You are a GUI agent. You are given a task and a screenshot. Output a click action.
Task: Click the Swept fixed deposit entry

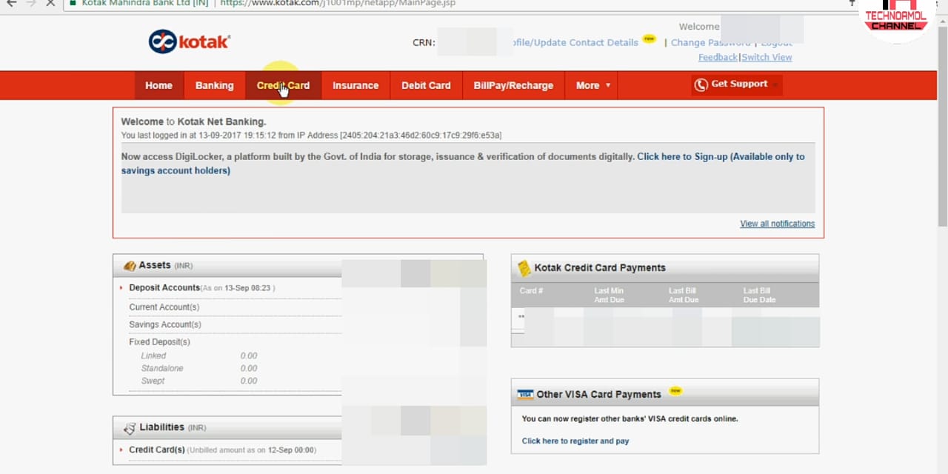153,381
